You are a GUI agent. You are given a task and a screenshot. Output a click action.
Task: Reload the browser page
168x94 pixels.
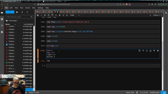[8, 4]
